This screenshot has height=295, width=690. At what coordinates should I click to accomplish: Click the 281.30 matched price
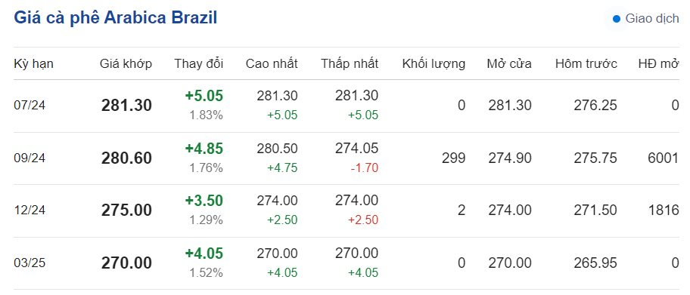[127, 106]
